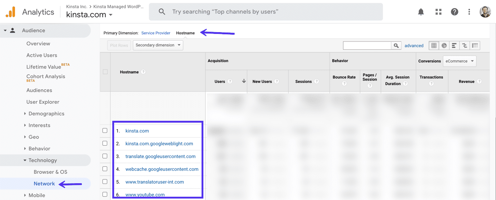Screen dimensions: 496x200
Task: Open the Network report in the sidebar
Action: pos(44,184)
